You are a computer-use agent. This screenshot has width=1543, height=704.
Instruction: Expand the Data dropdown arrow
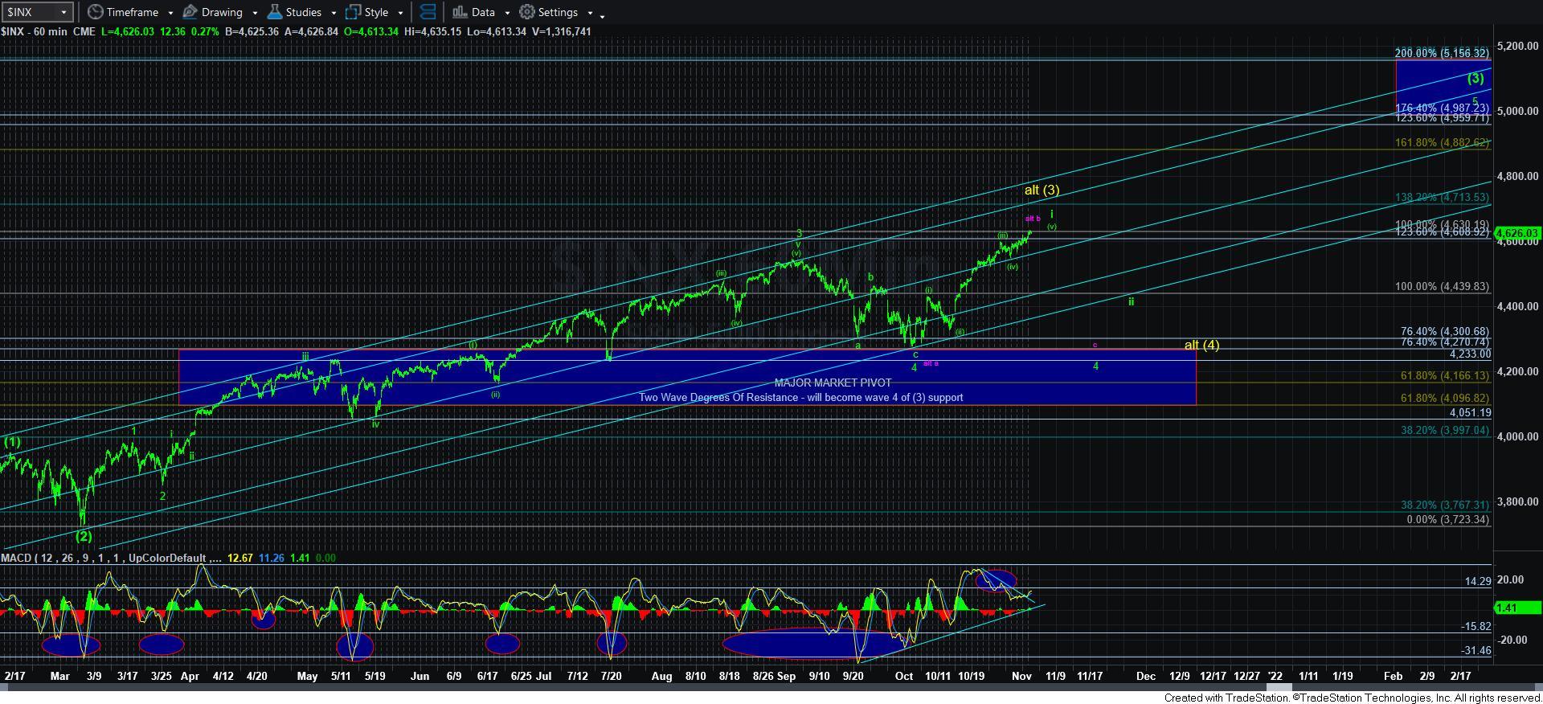[507, 13]
